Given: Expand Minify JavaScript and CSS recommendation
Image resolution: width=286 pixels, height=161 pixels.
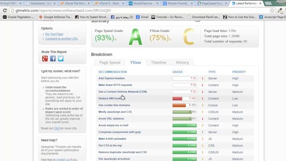Looking at the screenshot, I should click(115, 112).
